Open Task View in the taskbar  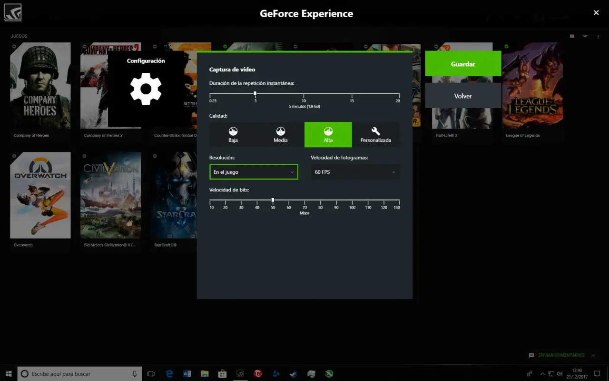pyautogui.click(x=151, y=374)
